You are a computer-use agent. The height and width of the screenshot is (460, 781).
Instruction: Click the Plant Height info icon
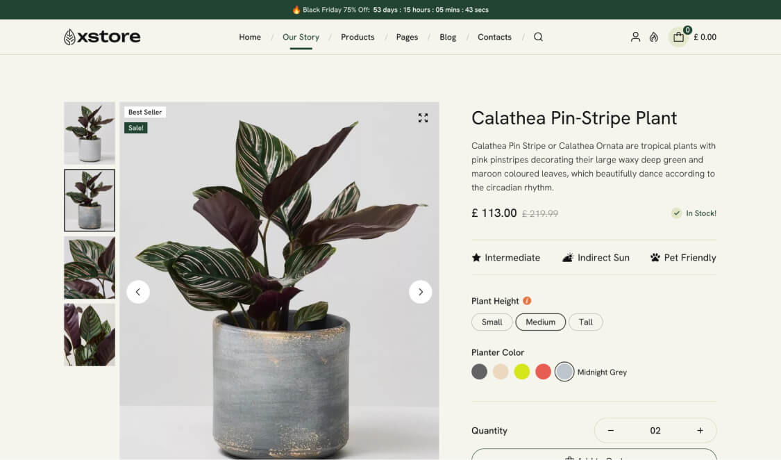(527, 301)
